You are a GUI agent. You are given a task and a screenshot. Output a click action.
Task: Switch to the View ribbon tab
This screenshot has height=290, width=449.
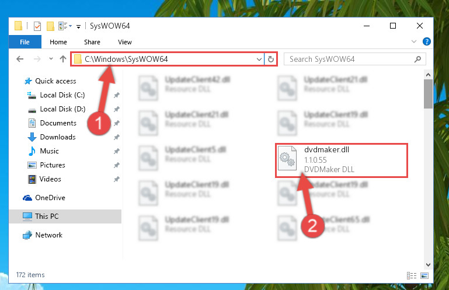click(x=125, y=42)
